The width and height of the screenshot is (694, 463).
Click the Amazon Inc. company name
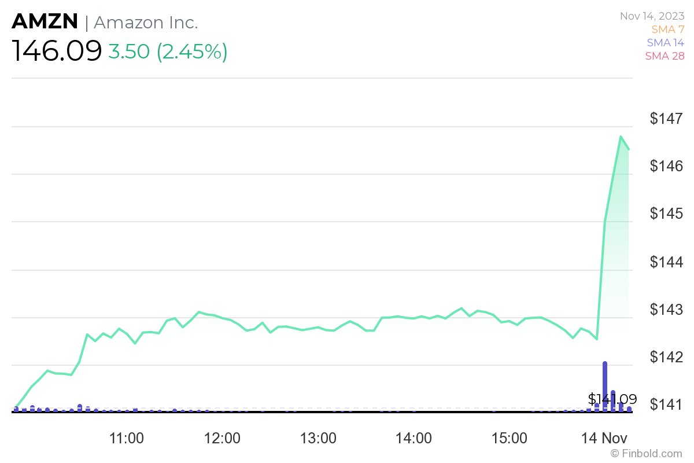point(146,23)
